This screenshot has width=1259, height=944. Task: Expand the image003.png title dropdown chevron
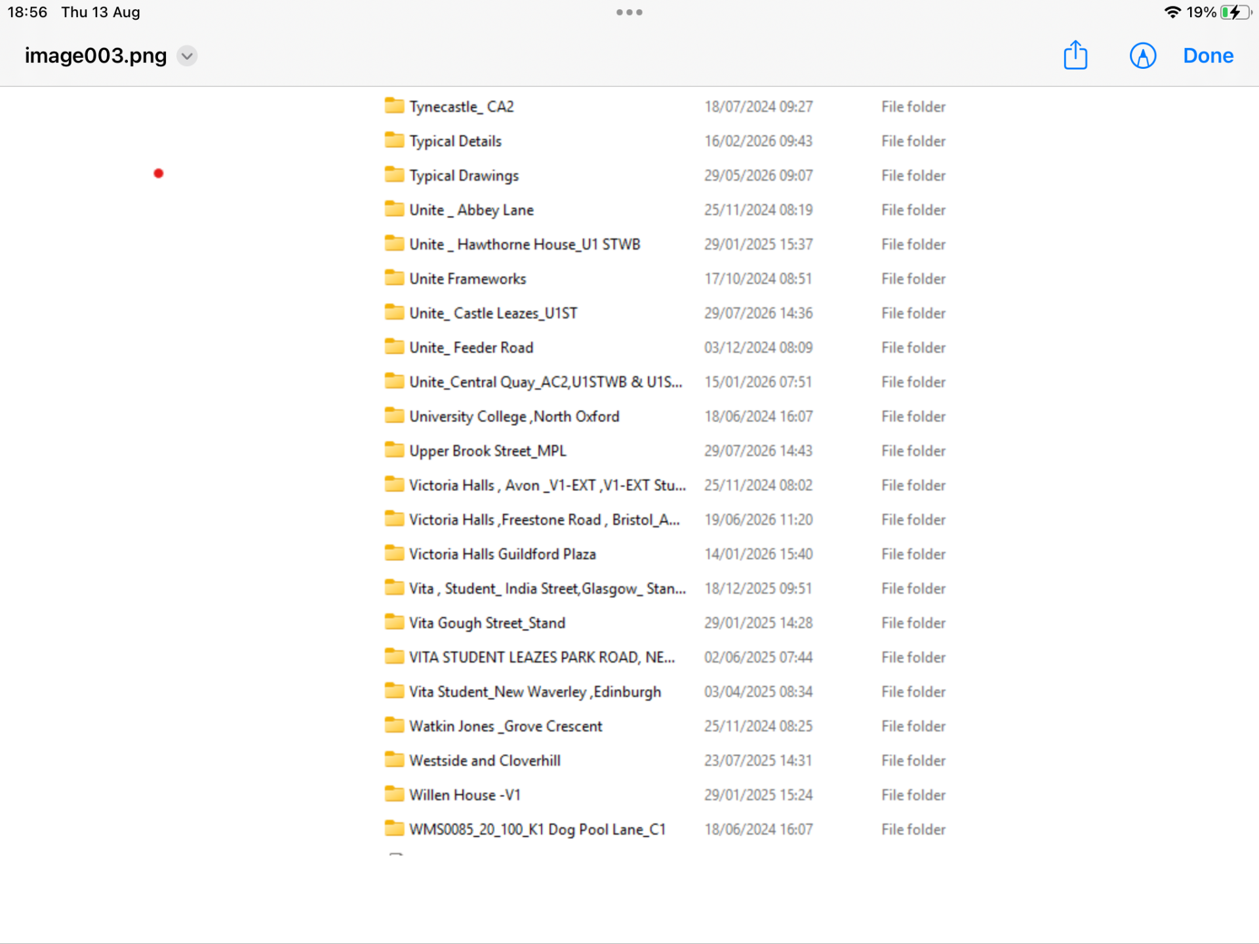(x=187, y=56)
